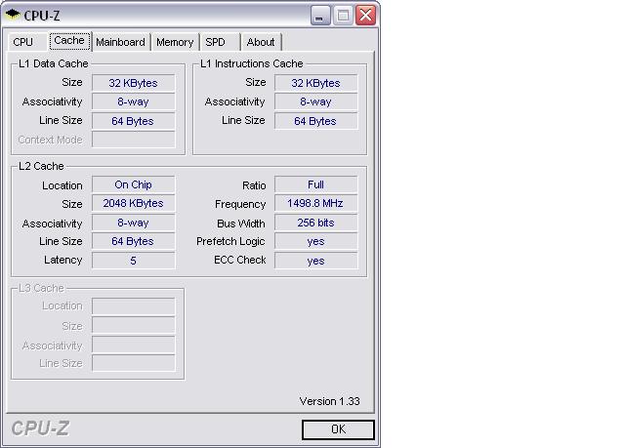The height and width of the screenshot is (448, 625).
Task: Click the empty L3 Cache Associativity field
Action: 133,345
